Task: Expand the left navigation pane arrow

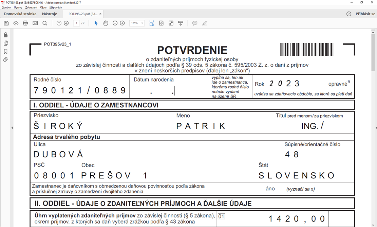Action: [x=12, y=128]
